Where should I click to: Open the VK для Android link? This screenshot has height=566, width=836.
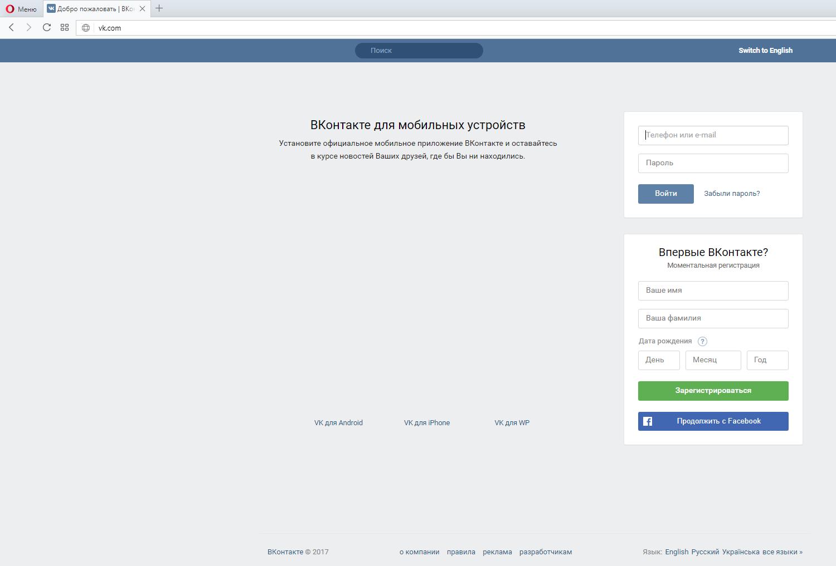click(338, 423)
